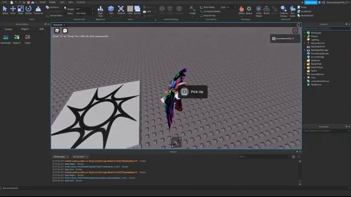The height and width of the screenshot is (197, 351).
Task: Open the Edit tab in Terrain Editor
Action: 42,29
